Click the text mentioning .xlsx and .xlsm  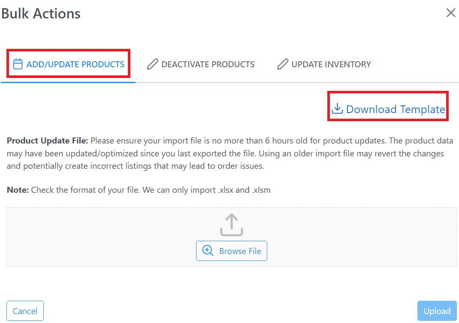tap(151, 190)
